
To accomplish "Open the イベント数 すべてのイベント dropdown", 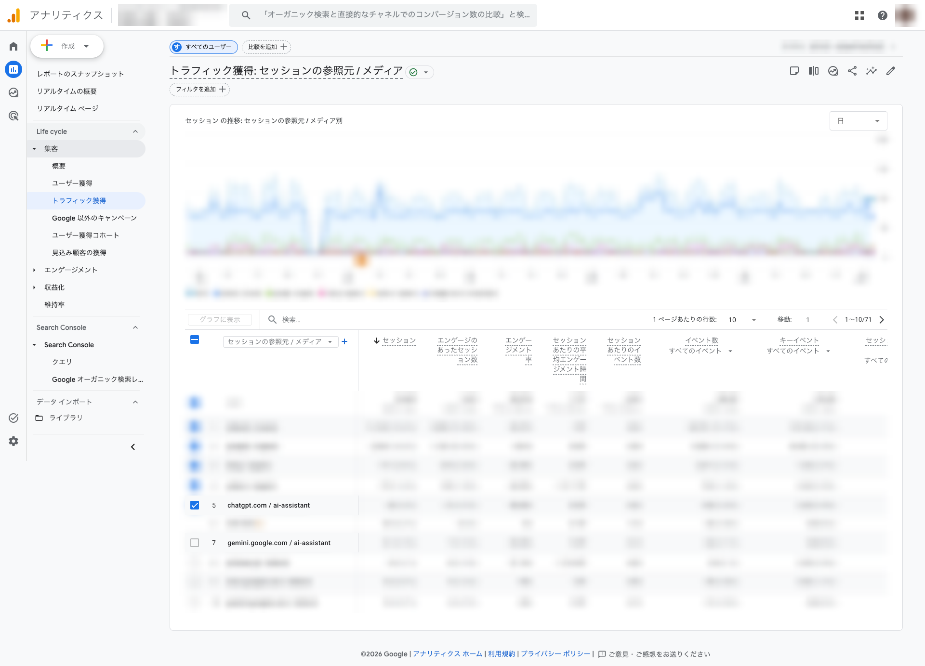I will point(701,351).
